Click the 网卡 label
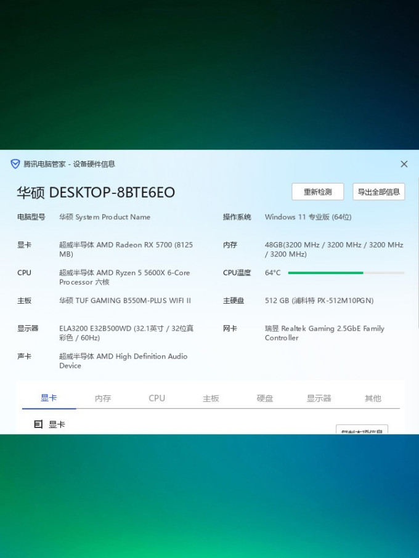Image resolution: width=419 pixels, height=558 pixels. [x=230, y=328]
